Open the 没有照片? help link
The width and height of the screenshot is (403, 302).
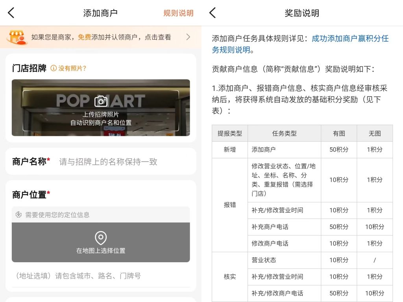72,68
